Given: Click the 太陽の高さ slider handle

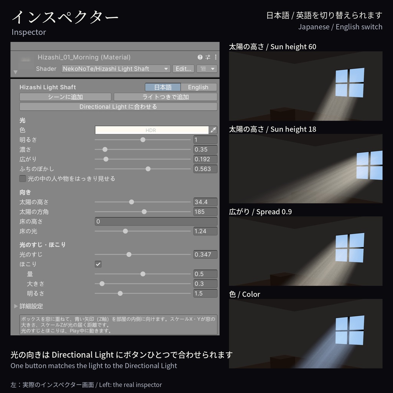Looking at the screenshot, I should (131, 202).
